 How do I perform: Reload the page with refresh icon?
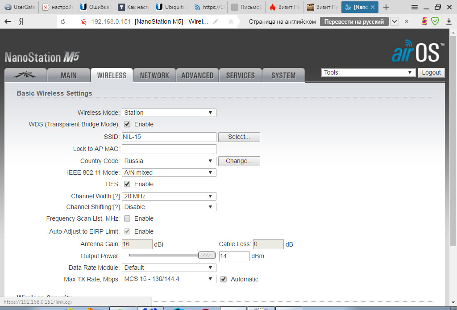click(63, 21)
